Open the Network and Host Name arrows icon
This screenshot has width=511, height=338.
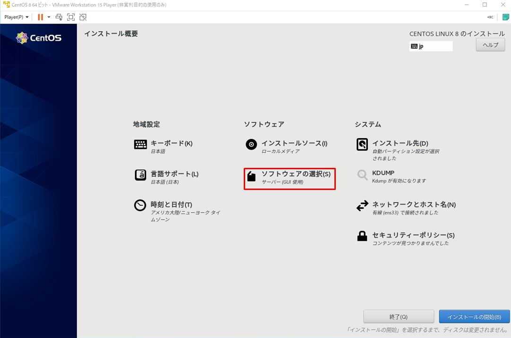(x=362, y=206)
